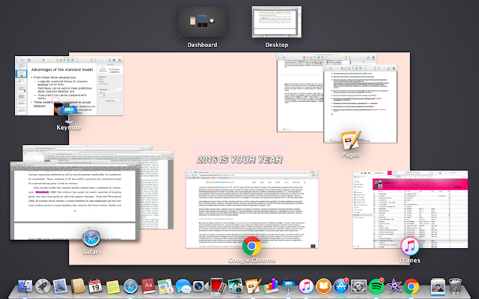Launch Launchpad rocket icon in Dock
The image size is (479, 299).
click(43, 286)
